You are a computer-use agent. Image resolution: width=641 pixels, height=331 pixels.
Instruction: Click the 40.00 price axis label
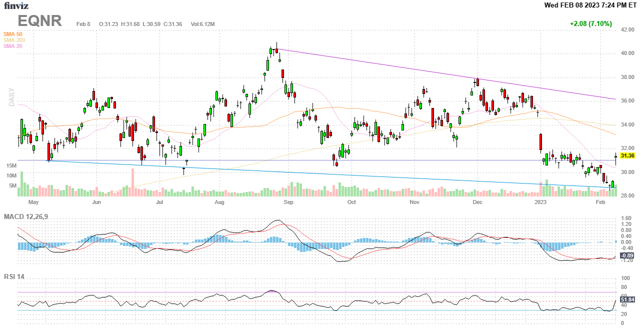pos(628,53)
